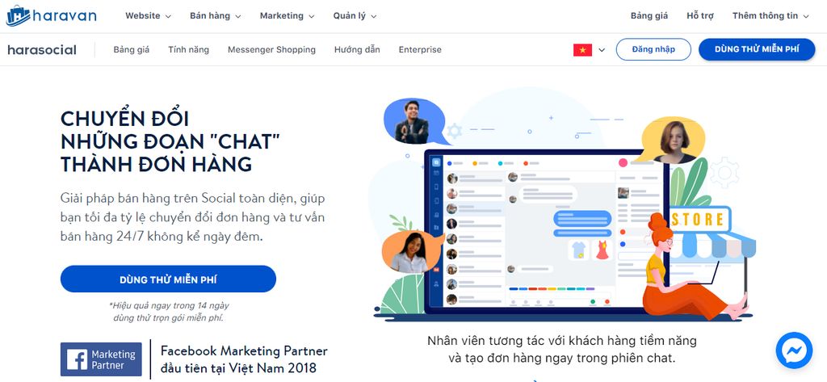Click the Haravan shopping bag logo
Image resolution: width=827 pixels, height=382 pixels.
(x=18, y=16)
